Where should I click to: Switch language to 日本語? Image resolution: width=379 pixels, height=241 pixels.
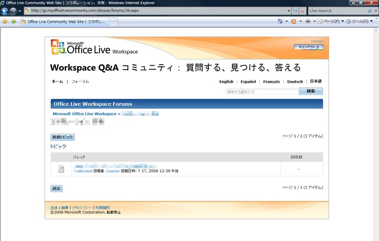316,81
